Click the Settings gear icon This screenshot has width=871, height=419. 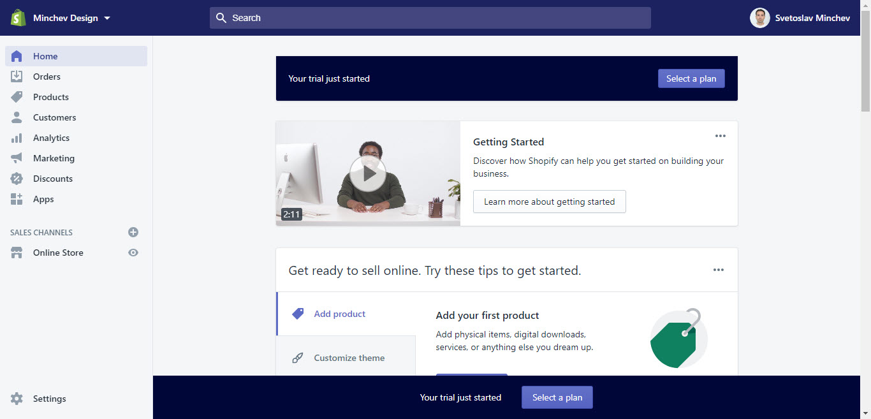click(17, 399)
